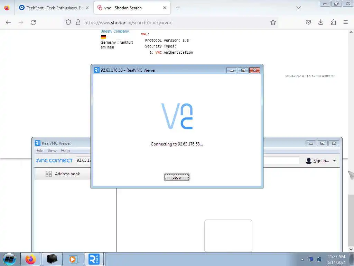The image size is (354, 266).
Task: Click the RealVNC taskbar icon
Action: [x=94, y=259]
